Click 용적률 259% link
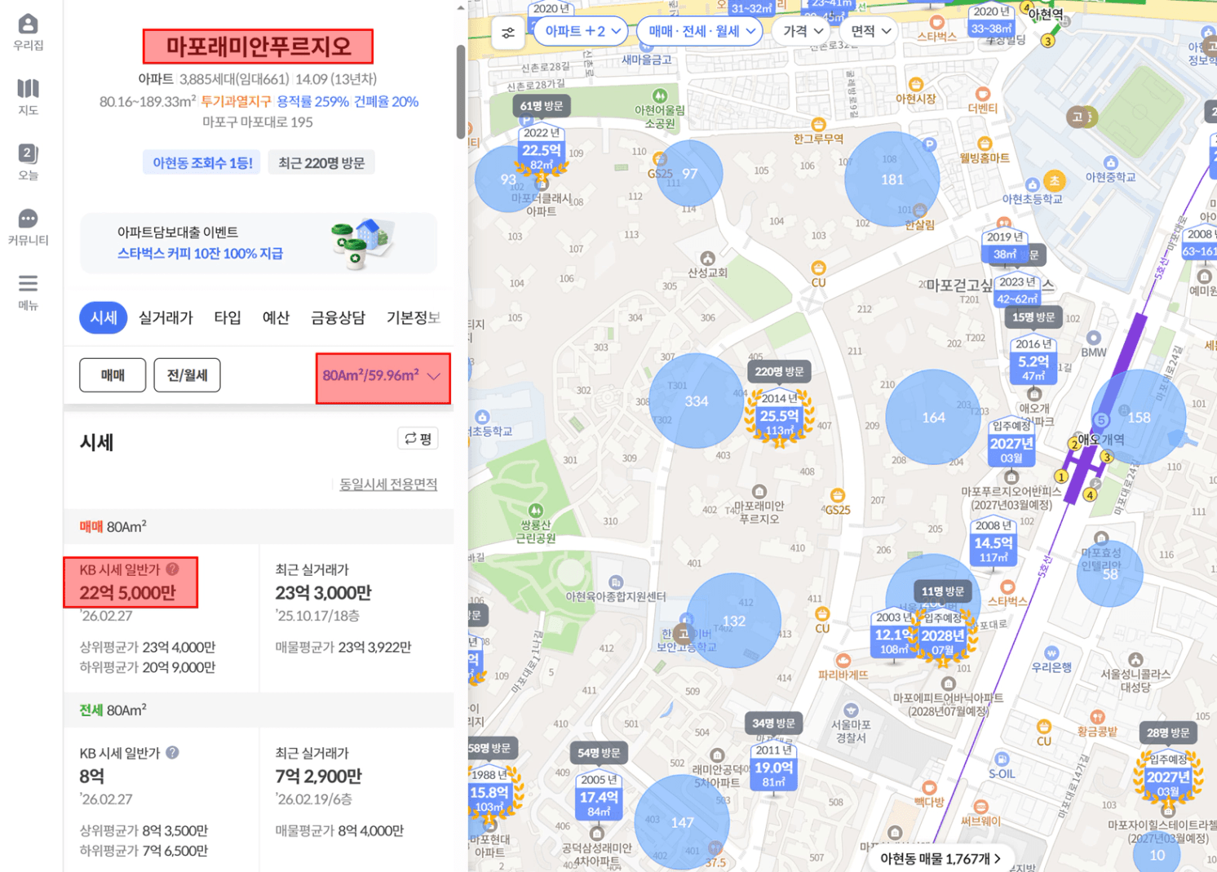The image size is (1217, 872). point(312,101)
